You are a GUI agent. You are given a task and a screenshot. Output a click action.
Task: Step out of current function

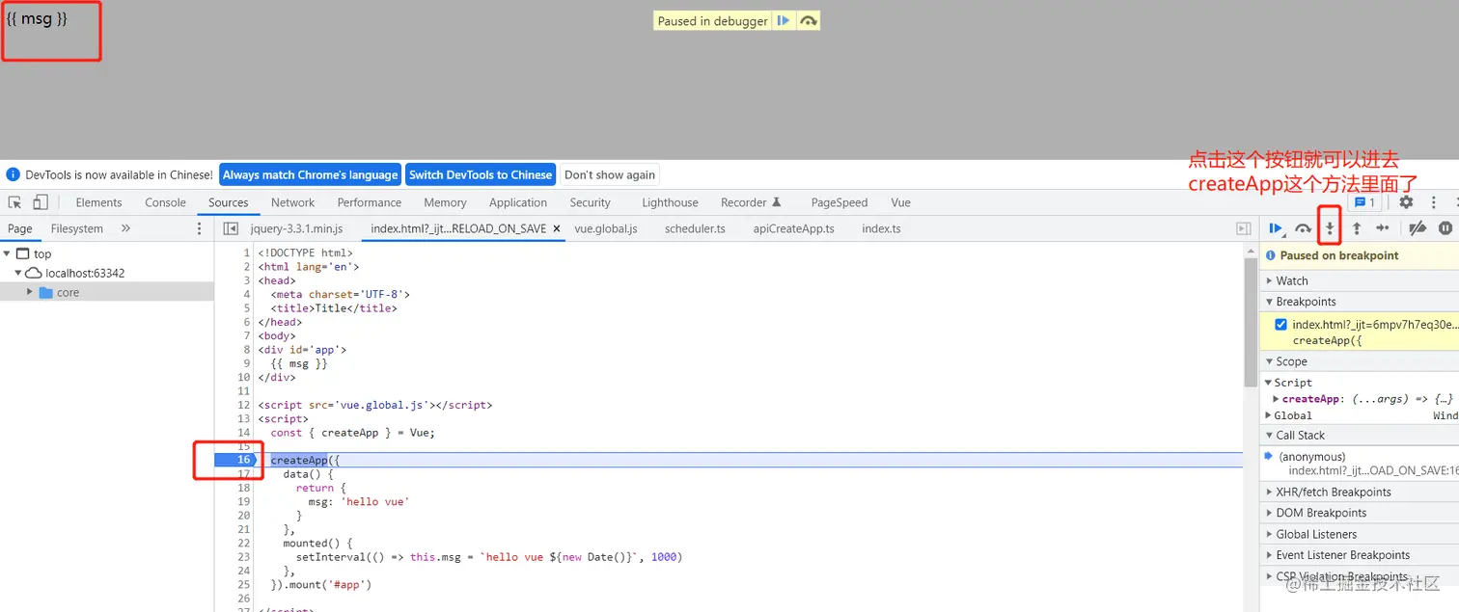pos(1356,228)
